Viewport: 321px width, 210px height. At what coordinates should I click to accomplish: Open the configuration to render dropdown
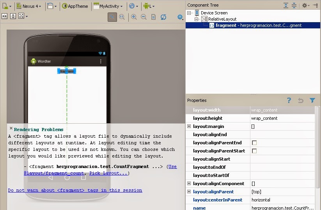tap(7, 6)
